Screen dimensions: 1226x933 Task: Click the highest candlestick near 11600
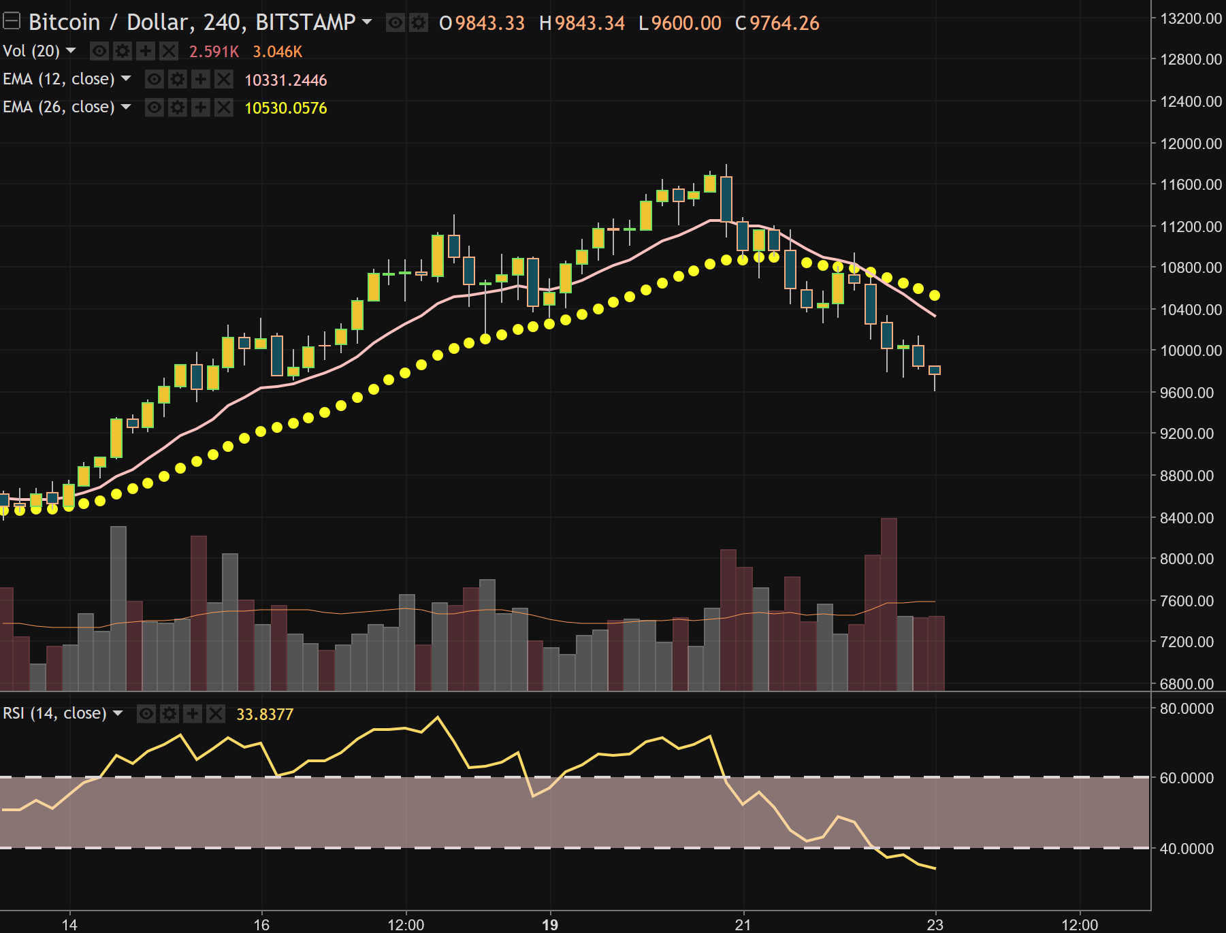click(x=726, y=199)
